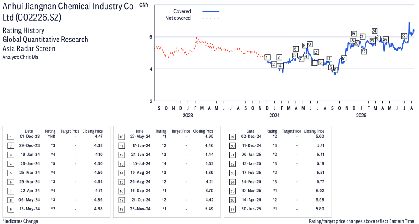Select marker 21 on the price chart
Viewport: 419px width, 224px height.
point(362,36)
